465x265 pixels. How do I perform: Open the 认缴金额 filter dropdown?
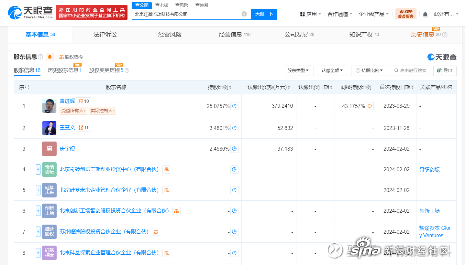[x=332, y=70]
